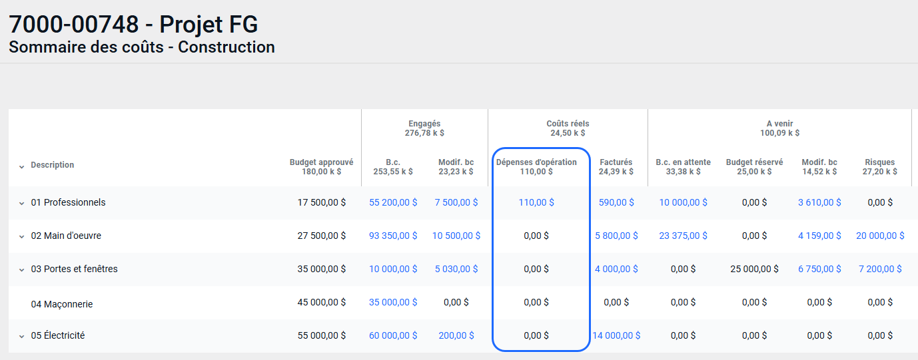The width and height of the screenshot is (918, 360).
Task: Open the 7 200,00 $ Risques link
Action: pos(880,269)
